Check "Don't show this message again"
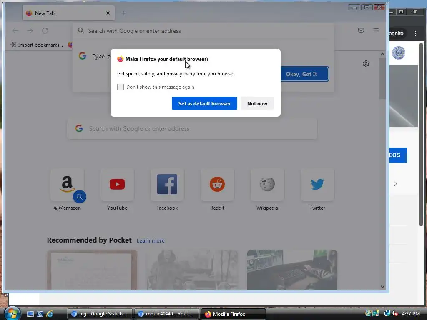The width and height of the screenshot is (427, 320). (x=121, y=87)
